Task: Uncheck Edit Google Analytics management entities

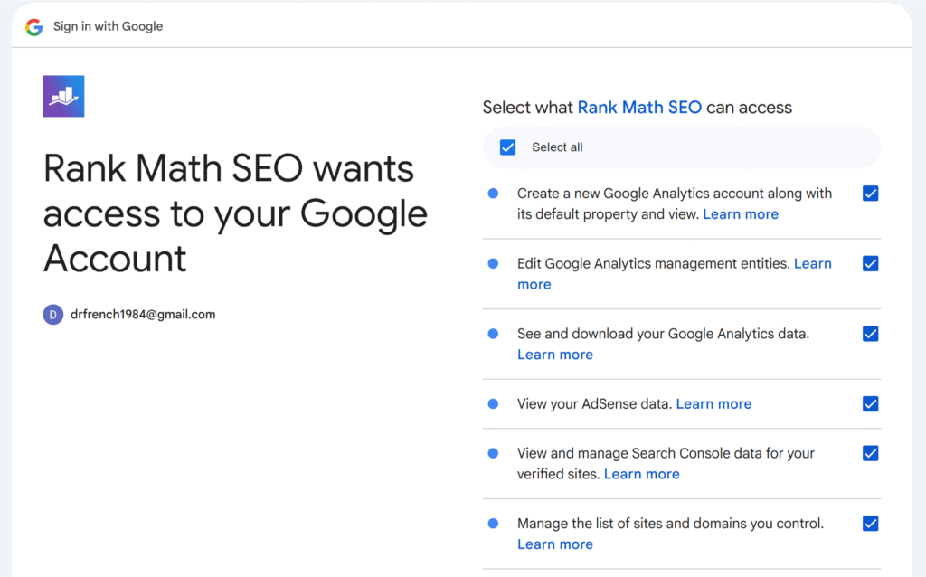Action: tap(870, 263)
